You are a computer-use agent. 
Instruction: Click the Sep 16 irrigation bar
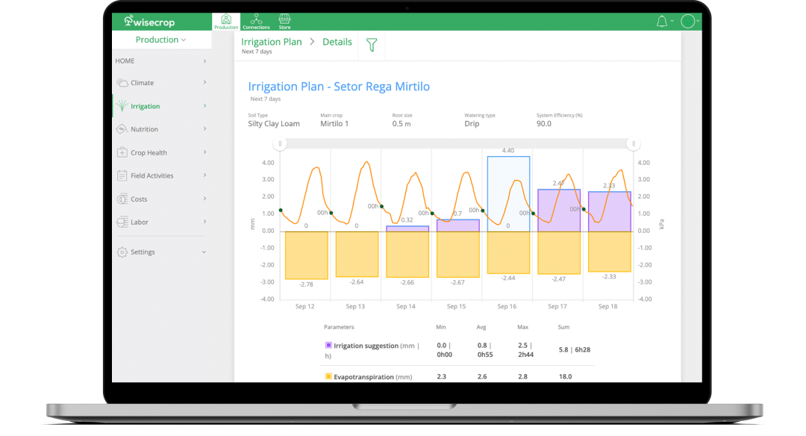pyautogui.click(x=508, y=193)
